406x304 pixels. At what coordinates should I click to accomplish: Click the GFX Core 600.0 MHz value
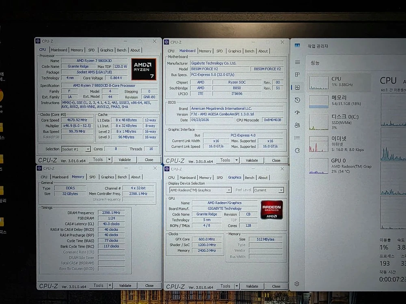[207, 239]
